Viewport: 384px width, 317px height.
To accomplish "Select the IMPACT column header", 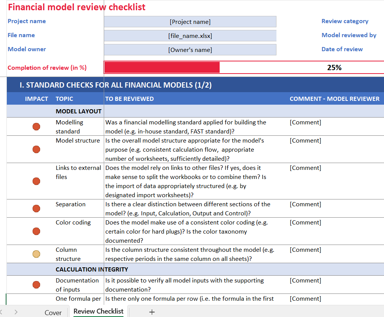I will click(x=36, y=99).
